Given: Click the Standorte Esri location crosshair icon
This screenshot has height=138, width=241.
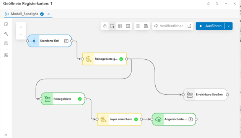Looking at the screenshot, I should 34,41.
